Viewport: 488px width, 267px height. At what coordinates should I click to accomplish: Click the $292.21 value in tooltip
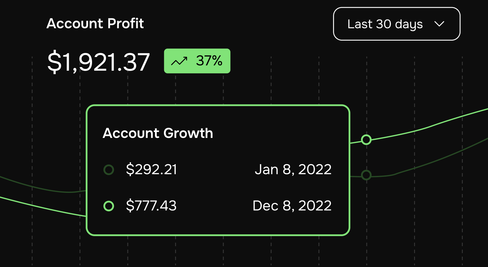[x=151, y=170]
